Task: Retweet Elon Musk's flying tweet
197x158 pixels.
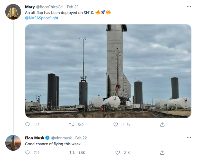Action: click(72, 153)
